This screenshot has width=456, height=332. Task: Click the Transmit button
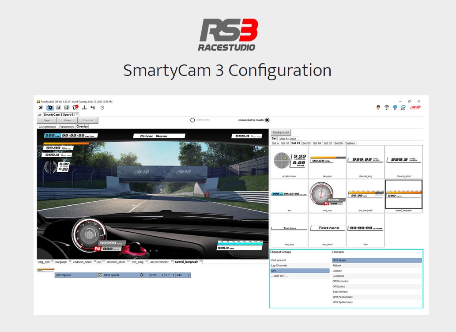tap(88, 121)
